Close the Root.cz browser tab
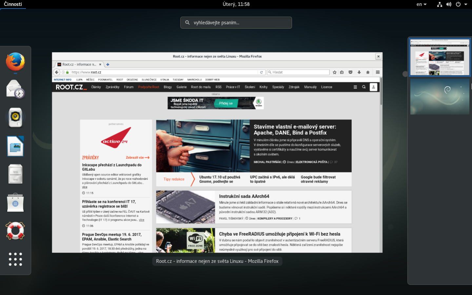The width and height of the screenshot is (472, 295). coord(100,65)
